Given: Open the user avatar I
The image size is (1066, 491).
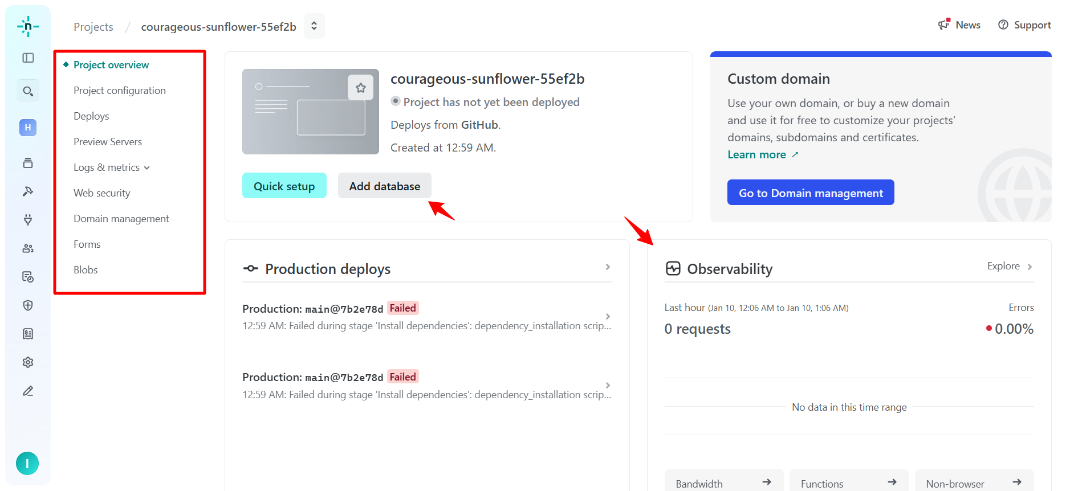Looking at the screenshot, I should (27, 463).
